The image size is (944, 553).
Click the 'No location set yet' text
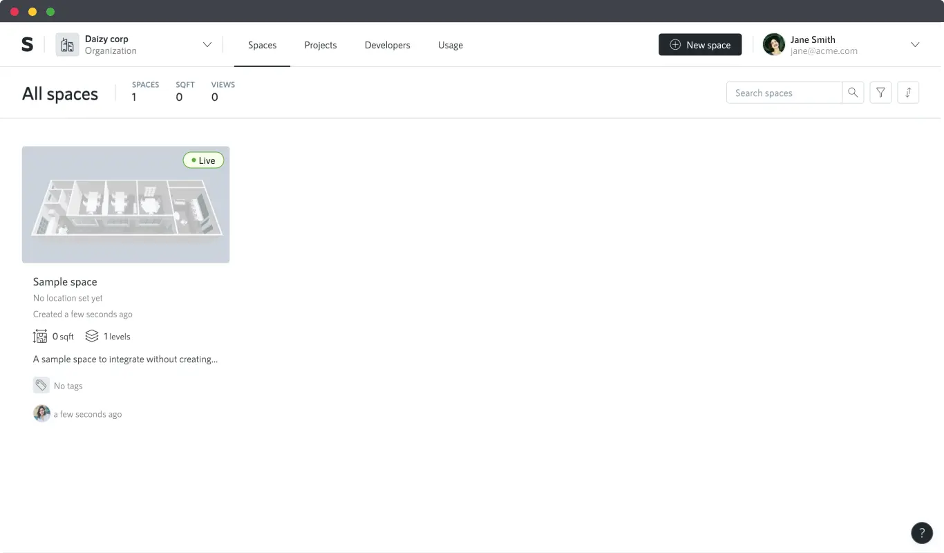click(68, 298)
